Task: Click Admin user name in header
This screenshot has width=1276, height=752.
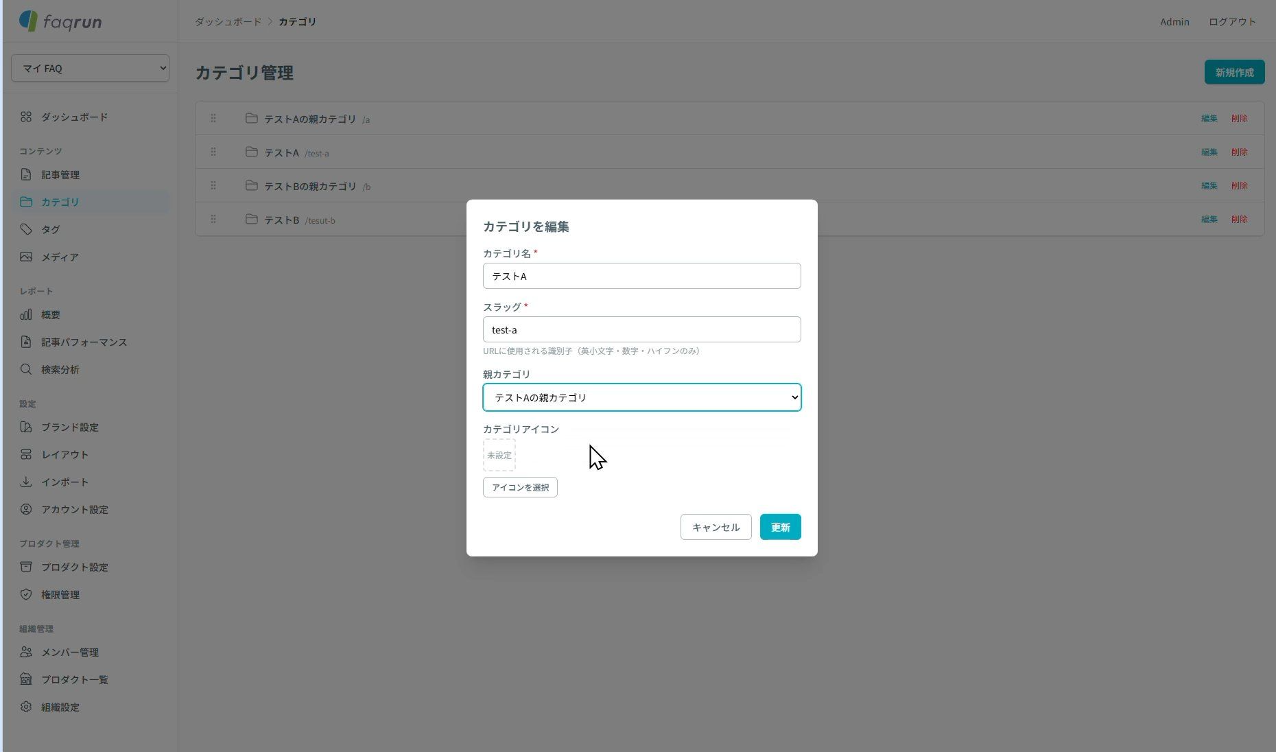Action: (x=1174, y=22)
